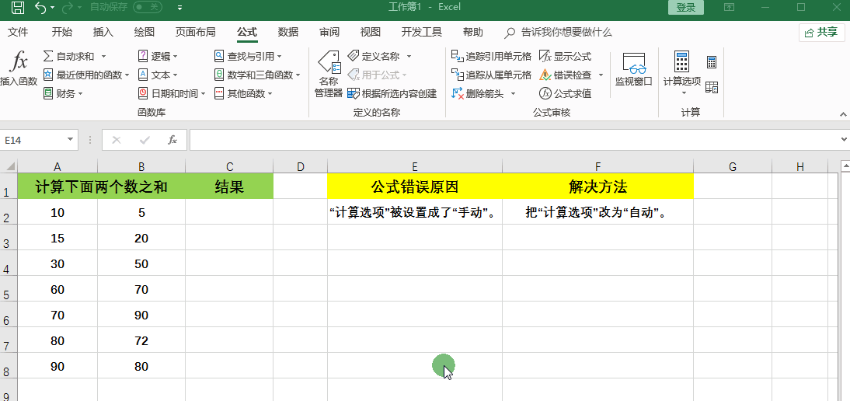Expand the AutoSum dropdown arrow
This screenshot has width=850, height=401.
[103, 57]
